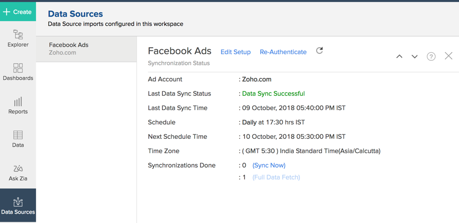The width and height of the screenshot is (459, 223).
Task: Click the Facebook Ads panel title
Action: [179, 51]
